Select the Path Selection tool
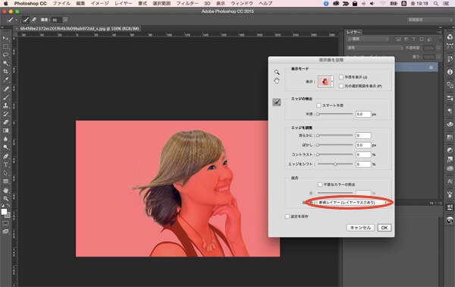Screen dimensions: 455x287 (5, 173)
